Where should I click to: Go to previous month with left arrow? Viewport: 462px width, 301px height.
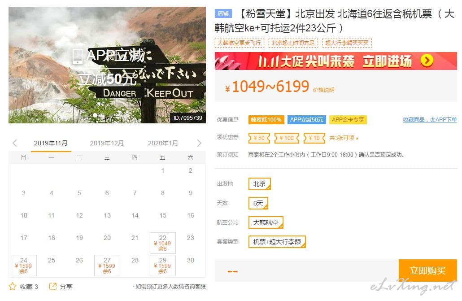click(x=15, y=143)
